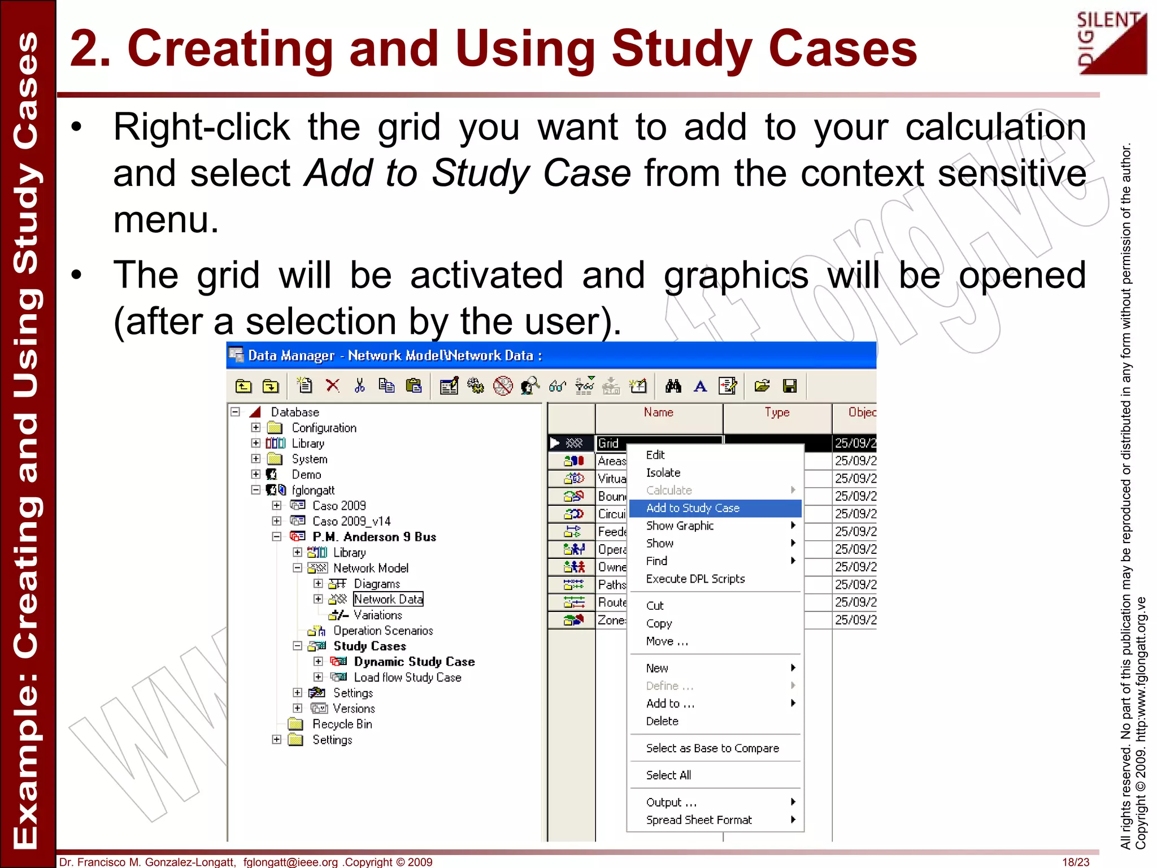Click the blue letter A toolbar icon

pyautogui.click(x=700, y=386)
